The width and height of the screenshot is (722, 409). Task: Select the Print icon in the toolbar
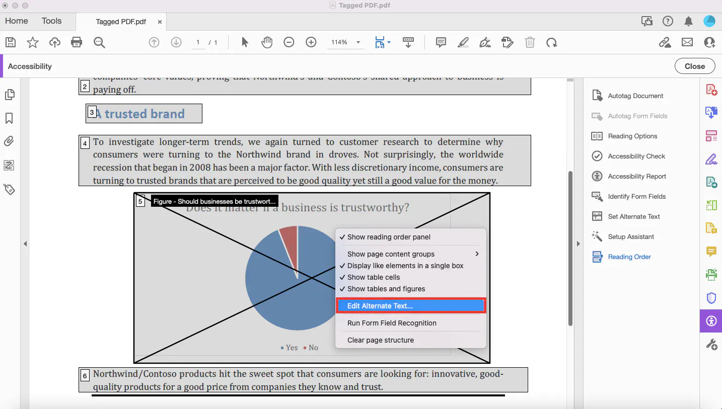[x=77, y=42]
